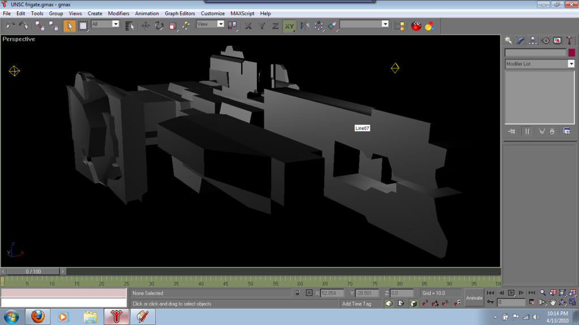Screen dimensions: 579x325
Task: Open the Select by Name list
Action: pyautogui.click(x=129, y=26)
